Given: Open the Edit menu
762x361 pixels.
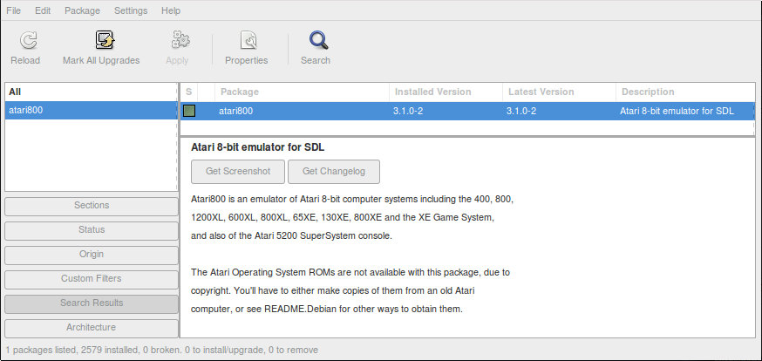Looking at the screenshot, I should pos(43,10).
